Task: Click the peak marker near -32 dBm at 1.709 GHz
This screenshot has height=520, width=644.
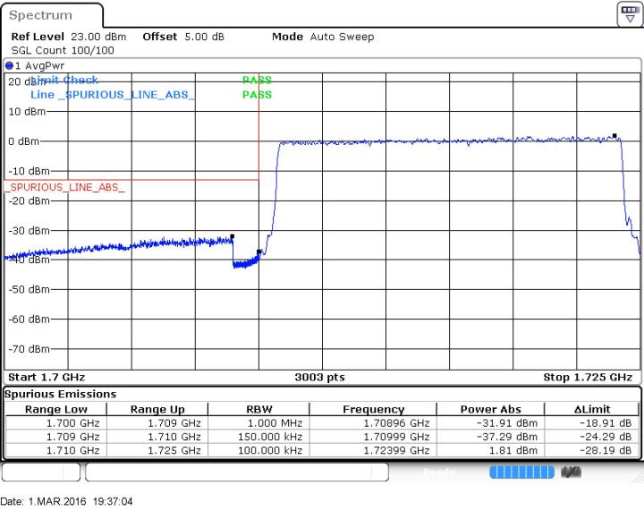Action: click(x=232, y=236)
